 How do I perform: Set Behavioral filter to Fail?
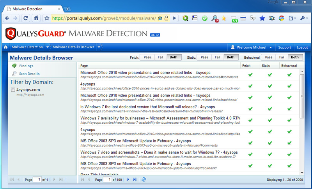click(282, 57)
